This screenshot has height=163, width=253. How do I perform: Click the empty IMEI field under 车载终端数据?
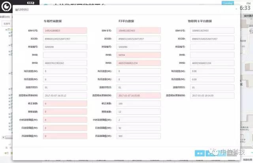pos(65,55)
